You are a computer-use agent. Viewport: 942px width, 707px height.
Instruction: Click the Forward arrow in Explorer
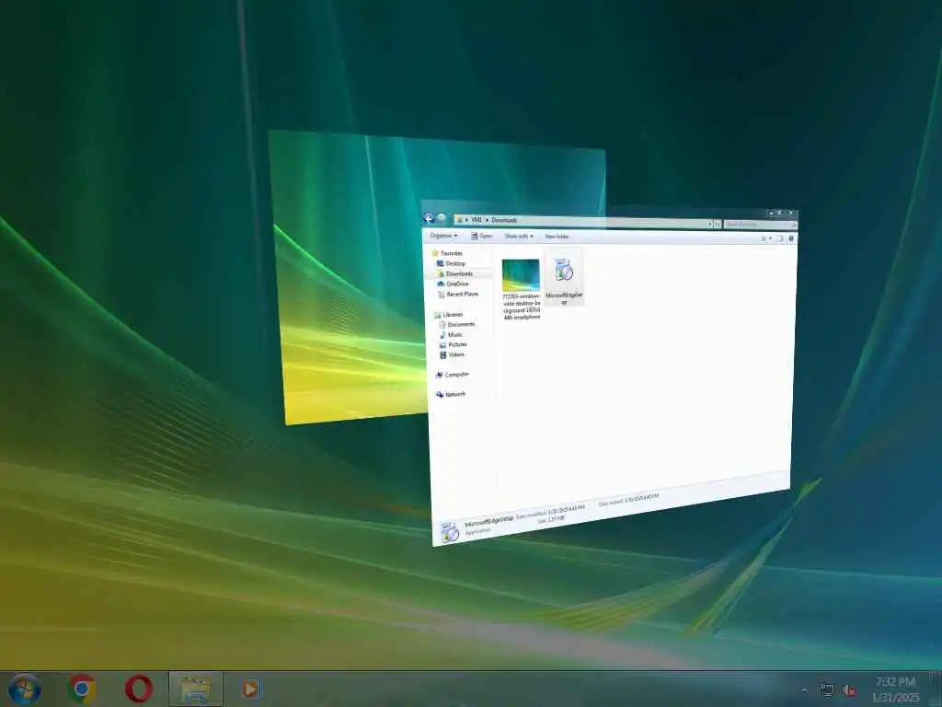click(x=442, y=218)
